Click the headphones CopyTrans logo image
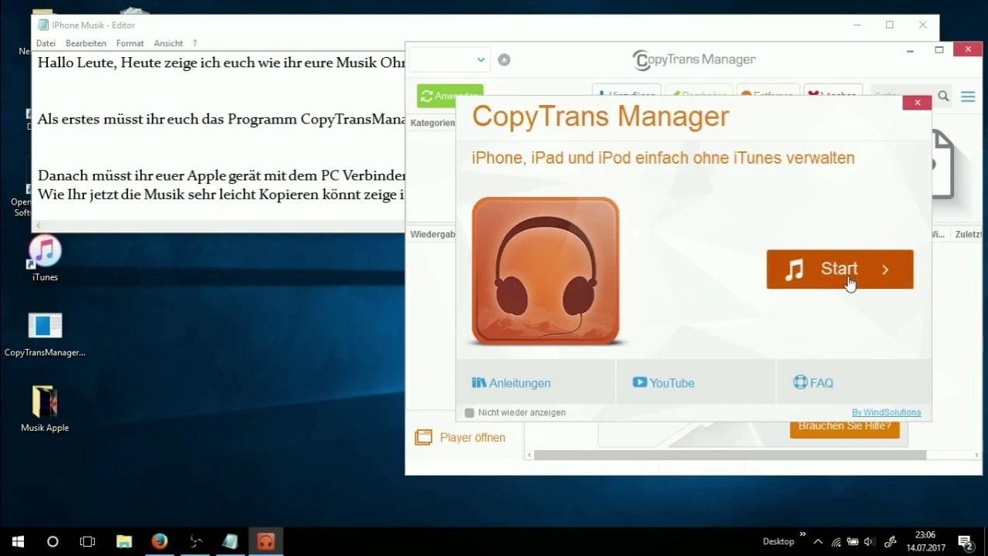This screenshot has height=556, width=988. tap(546, 270)
